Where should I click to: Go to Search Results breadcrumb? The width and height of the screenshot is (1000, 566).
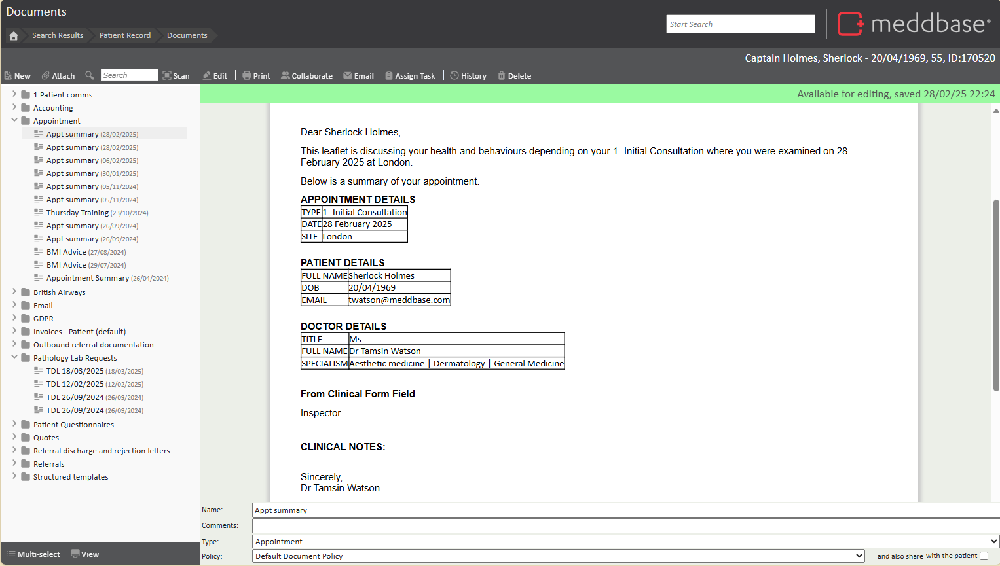[x=58, y=36]
